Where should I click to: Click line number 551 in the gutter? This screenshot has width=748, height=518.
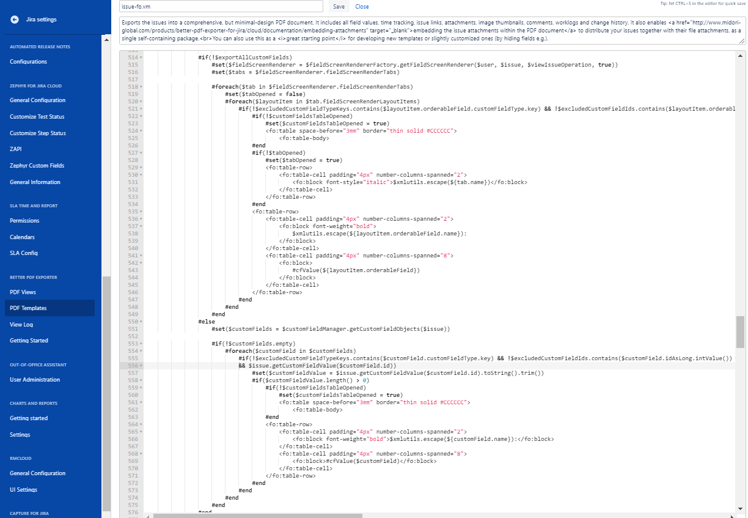point(132,329)
